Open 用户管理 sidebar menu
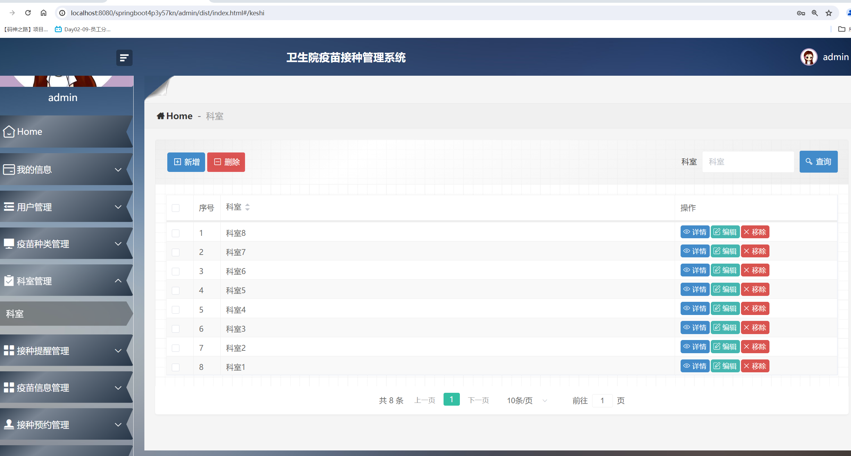Image resolution: width=851 pixels, height=456 pixels. point(66,207)
